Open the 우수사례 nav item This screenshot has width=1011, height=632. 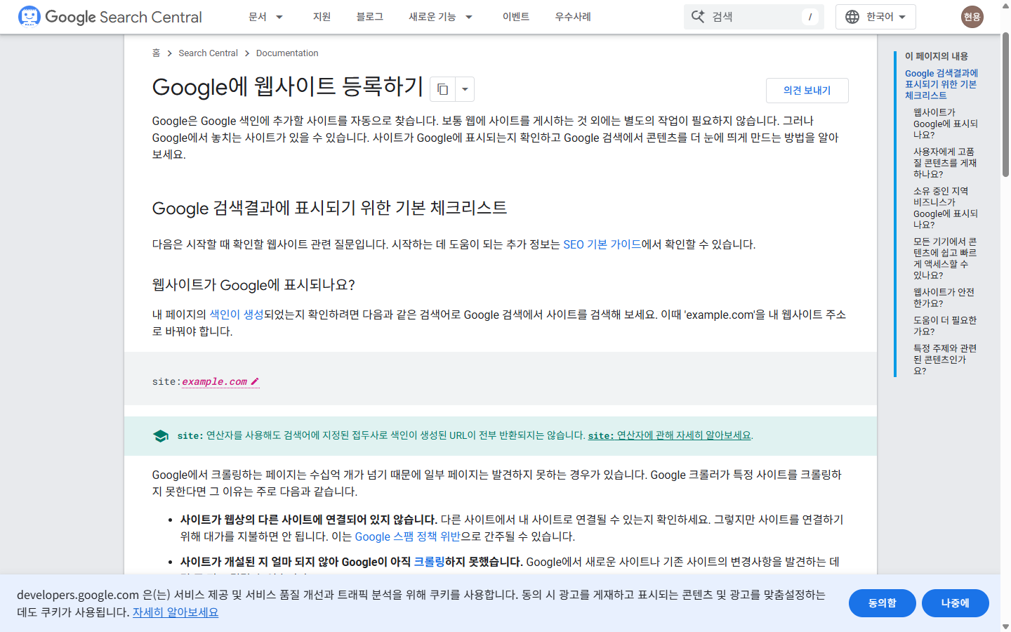573,17
